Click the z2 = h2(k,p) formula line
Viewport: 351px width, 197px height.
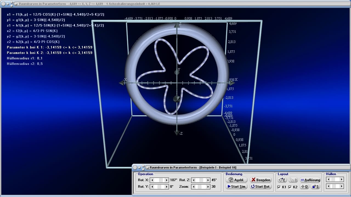[33, 42]
